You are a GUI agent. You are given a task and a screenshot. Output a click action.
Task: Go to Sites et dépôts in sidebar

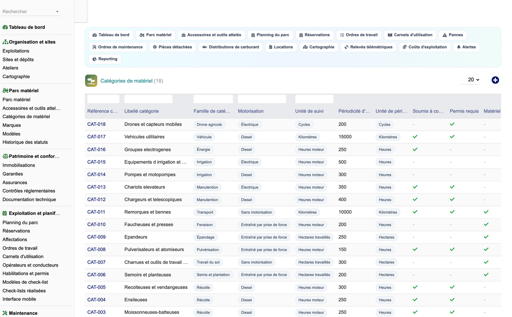(x=18, y=60)
